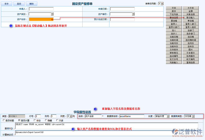205x140 pixels.
Task: Pick the 自动编号 field type
Action: point(174,56)
